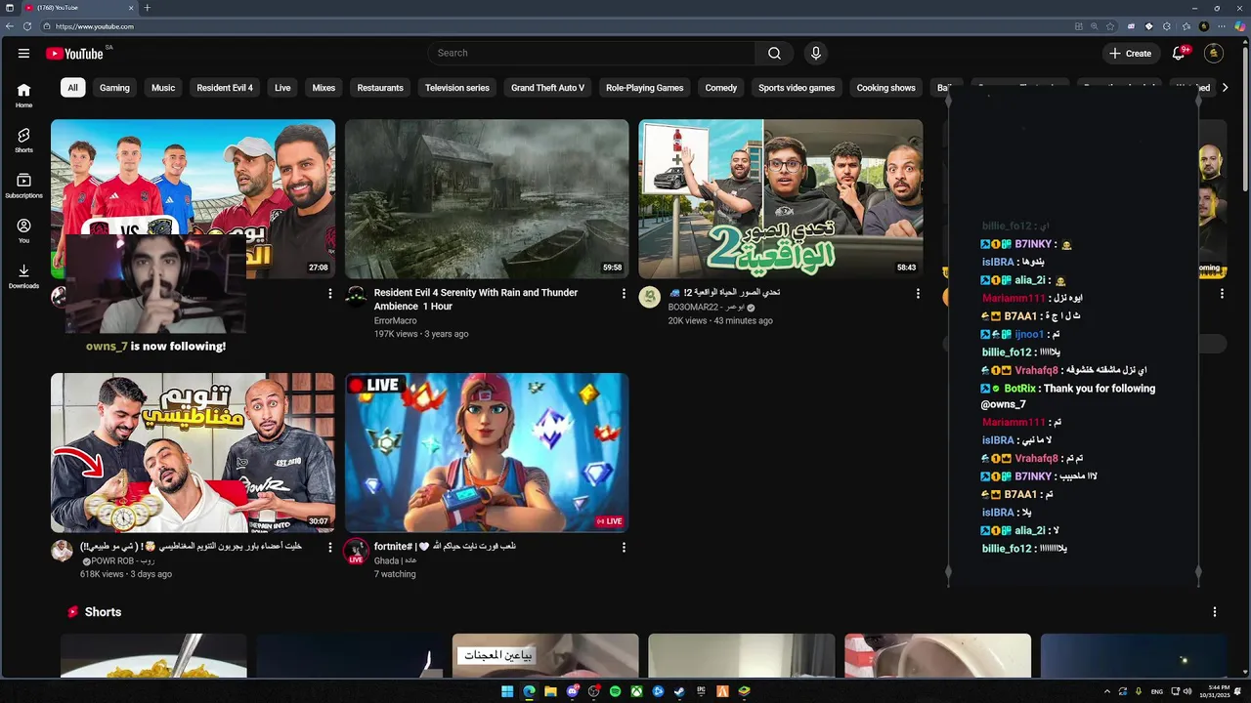Open options menu for POWR ROB video
The image size is (1251, 703).
(329, 547)
